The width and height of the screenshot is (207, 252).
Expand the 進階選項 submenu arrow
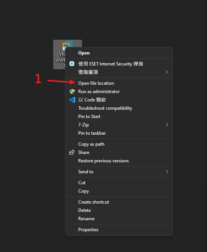[x=167, y=72]
